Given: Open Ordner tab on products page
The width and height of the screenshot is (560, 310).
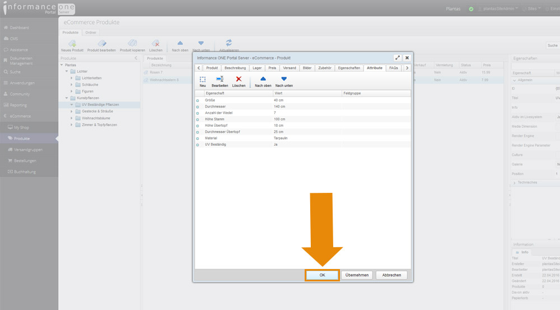Looking at the screenshot, I should pyautogui.click(x=91, y=33).
